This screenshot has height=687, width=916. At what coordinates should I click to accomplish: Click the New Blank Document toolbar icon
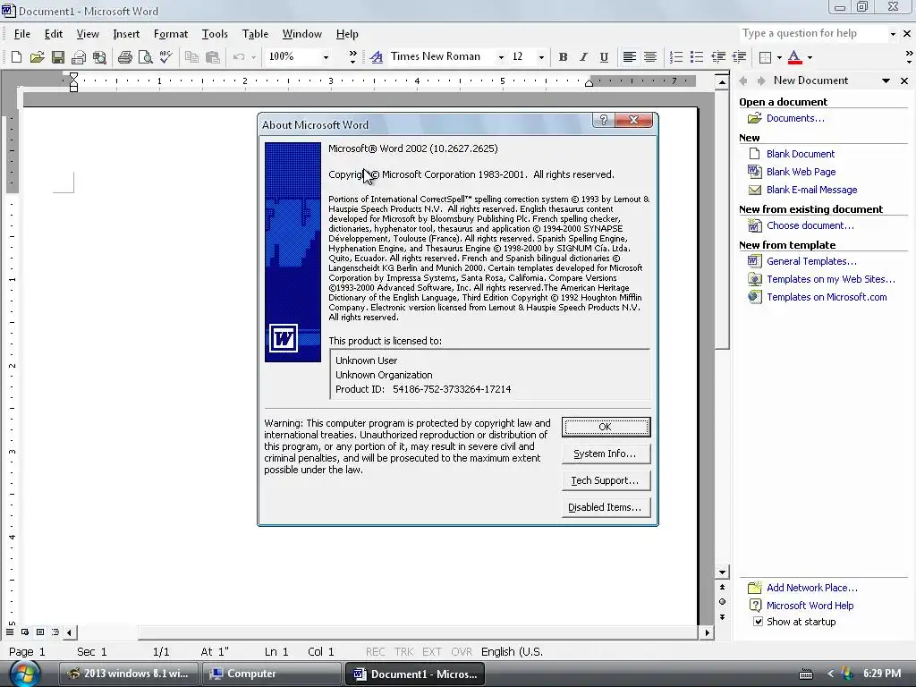pos(16,56)
